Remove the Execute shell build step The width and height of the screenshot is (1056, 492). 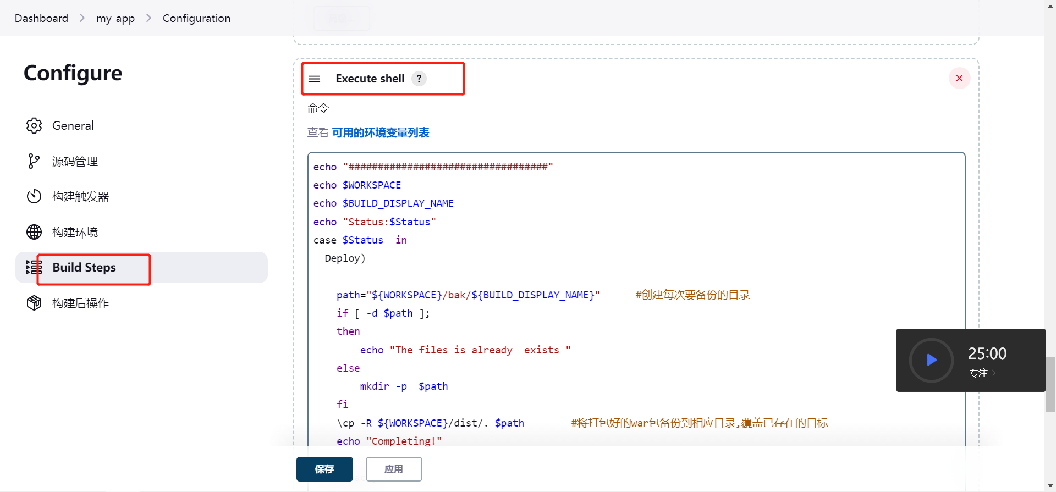coord(959,78)
